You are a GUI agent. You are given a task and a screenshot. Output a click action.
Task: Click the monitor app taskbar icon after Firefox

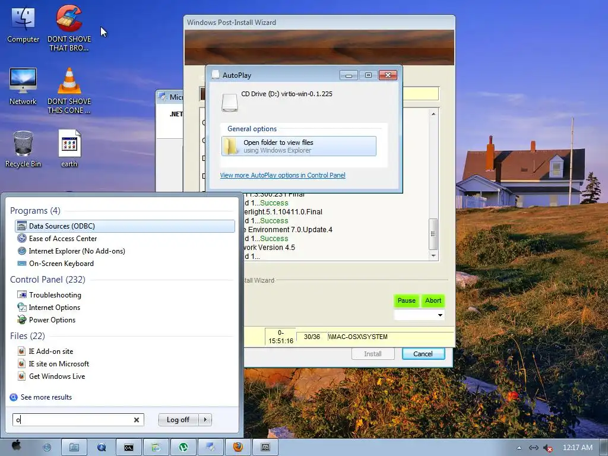[265, 447]
